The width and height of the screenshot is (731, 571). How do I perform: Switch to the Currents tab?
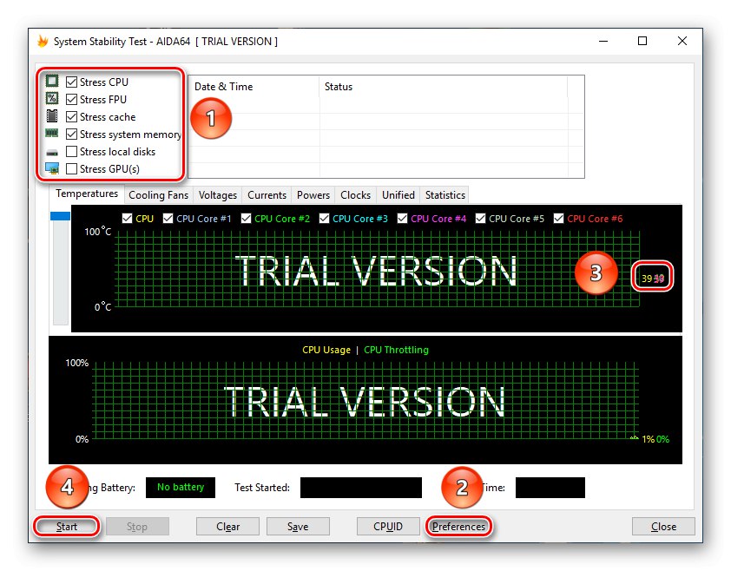tap(267, 195)
